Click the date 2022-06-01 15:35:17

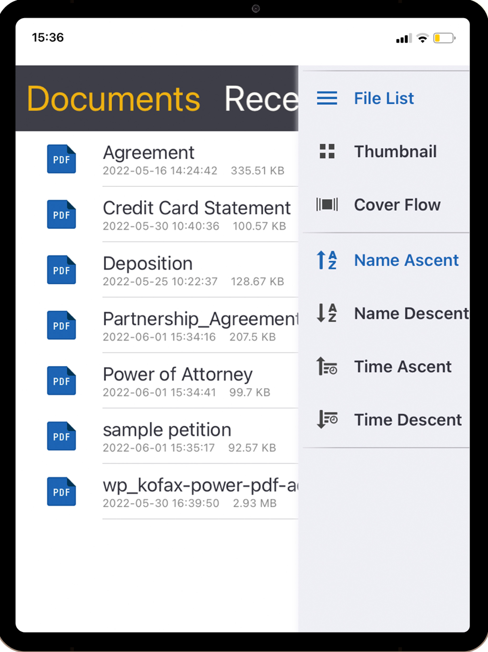click(159, 448)
